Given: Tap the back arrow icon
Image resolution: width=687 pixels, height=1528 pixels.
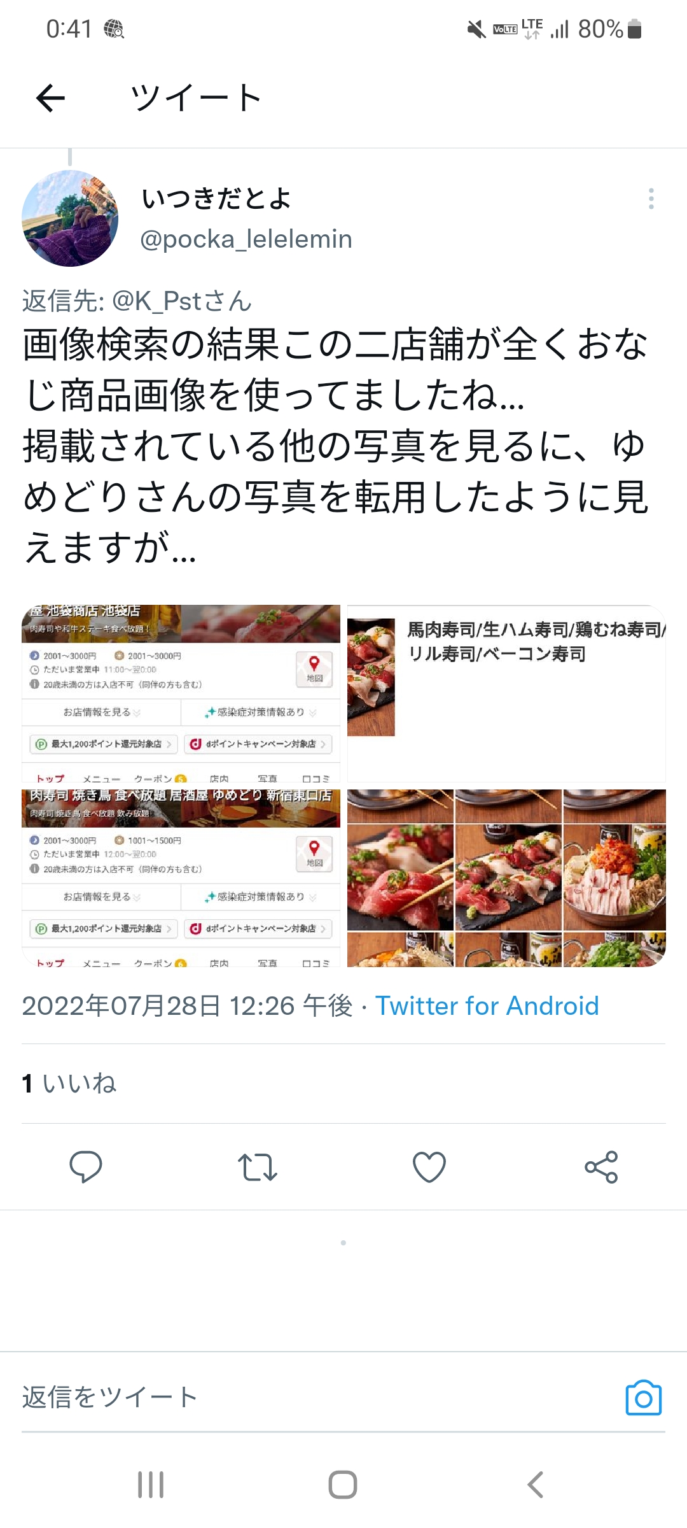Looking at the screenshot, I should point(50,98).
